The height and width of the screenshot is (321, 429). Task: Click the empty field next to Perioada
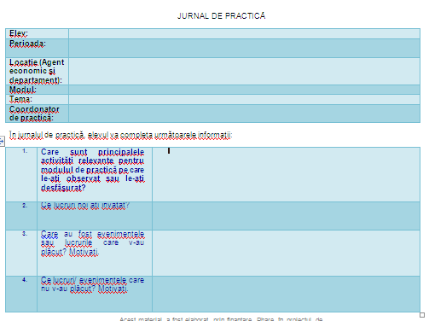[244, 48]
